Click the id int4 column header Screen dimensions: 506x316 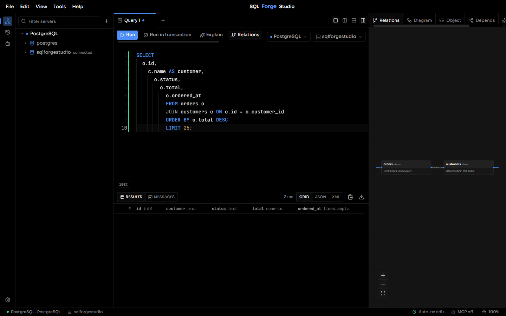tap(144, 209)
